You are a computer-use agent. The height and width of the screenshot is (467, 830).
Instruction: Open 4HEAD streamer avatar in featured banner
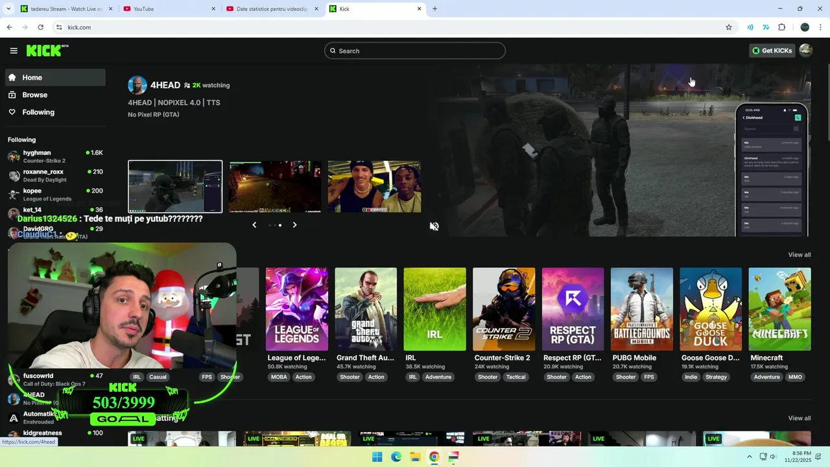pyautogui.click(x=137, y=85)
